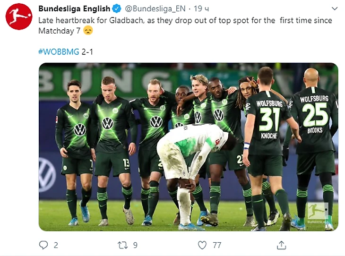Click the likes count 77
Image resolution: width=345 pixels, height=256 pixels.
(217, 245)
